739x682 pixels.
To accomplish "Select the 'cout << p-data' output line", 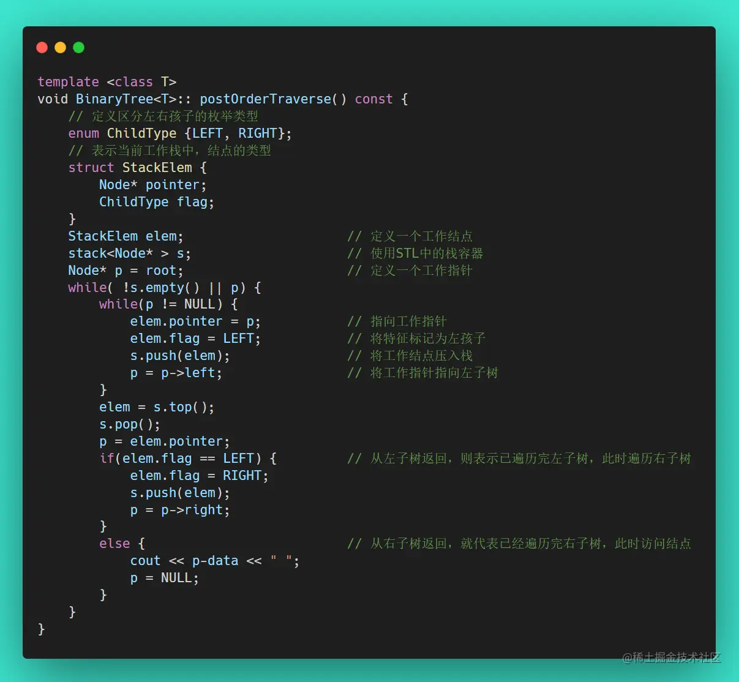I will [215, 561].
